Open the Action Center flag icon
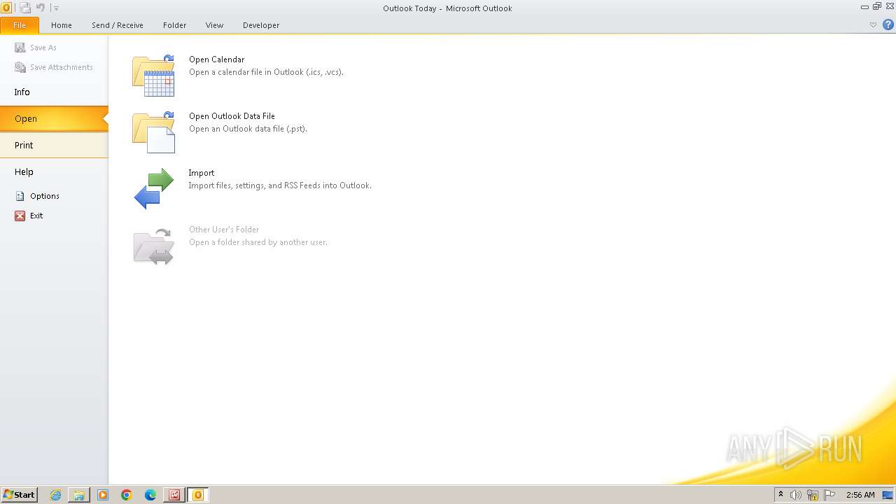The image size is (896, 504). coord(829,495)
